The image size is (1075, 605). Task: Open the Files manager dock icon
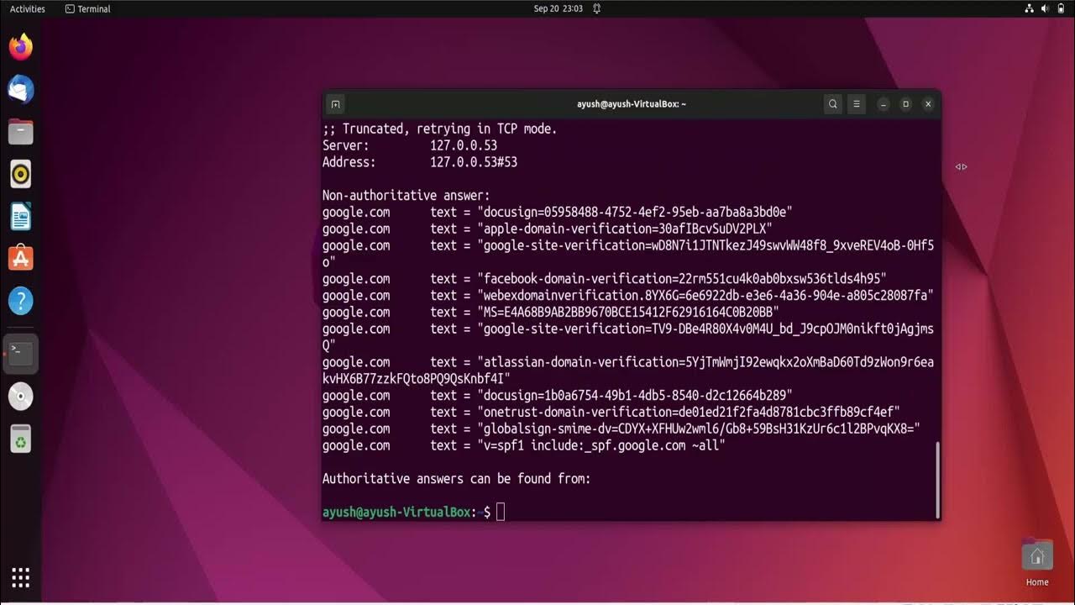coord(21,131)
